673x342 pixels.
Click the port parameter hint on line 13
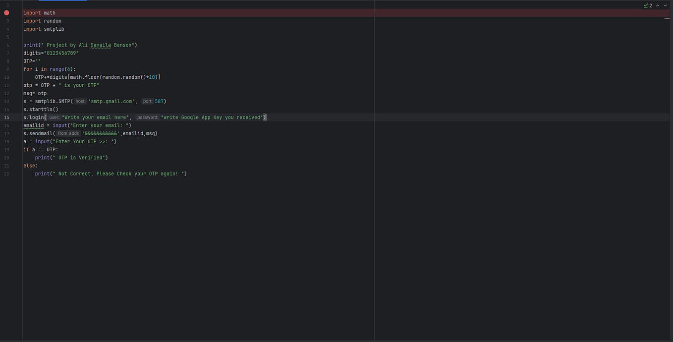[147, 101]
